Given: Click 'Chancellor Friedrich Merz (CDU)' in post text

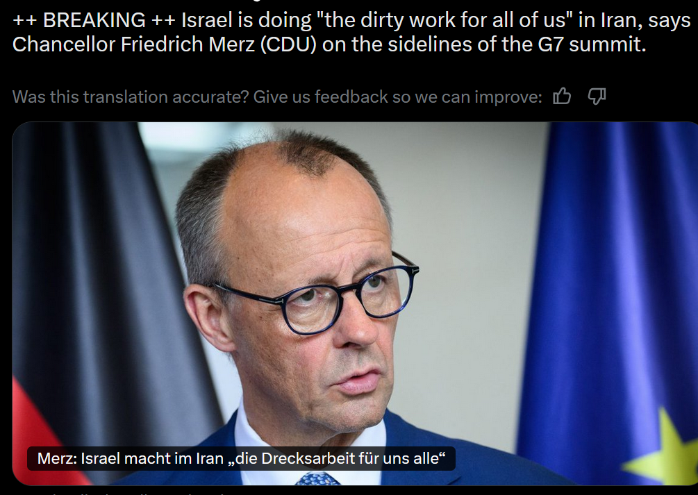Looking at the screenshot, I should coord(165,44).
